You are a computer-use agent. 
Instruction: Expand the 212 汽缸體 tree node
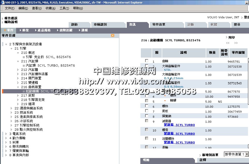click(x=18, y=70)
